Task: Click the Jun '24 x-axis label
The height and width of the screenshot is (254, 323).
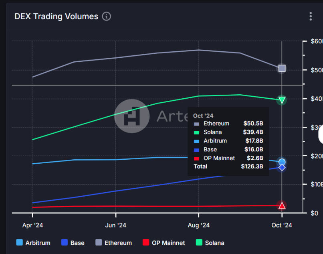Action: pyautogui.click(x=116, y=225)
